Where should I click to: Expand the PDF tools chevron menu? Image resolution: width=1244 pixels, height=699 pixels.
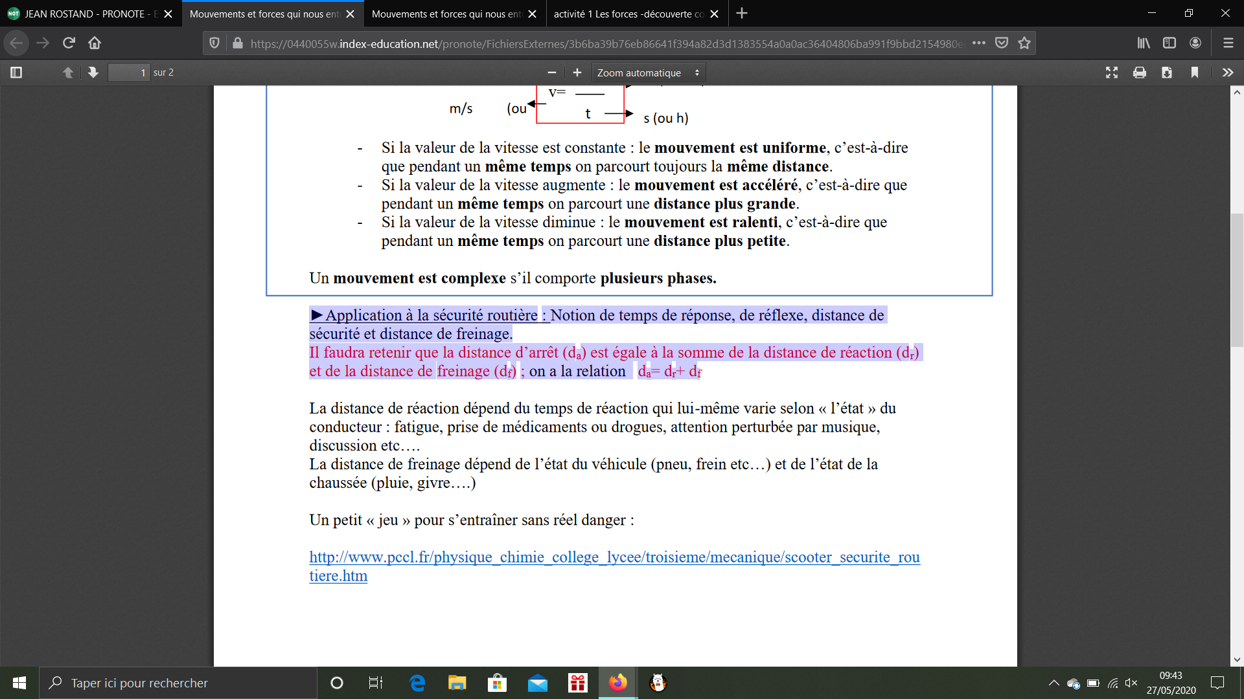[1227, 72]
